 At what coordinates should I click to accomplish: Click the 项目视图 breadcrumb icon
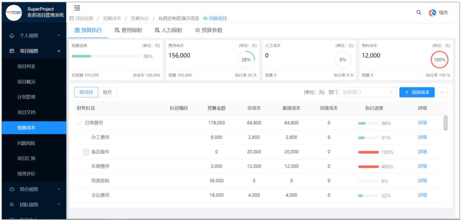pos(72,18)
